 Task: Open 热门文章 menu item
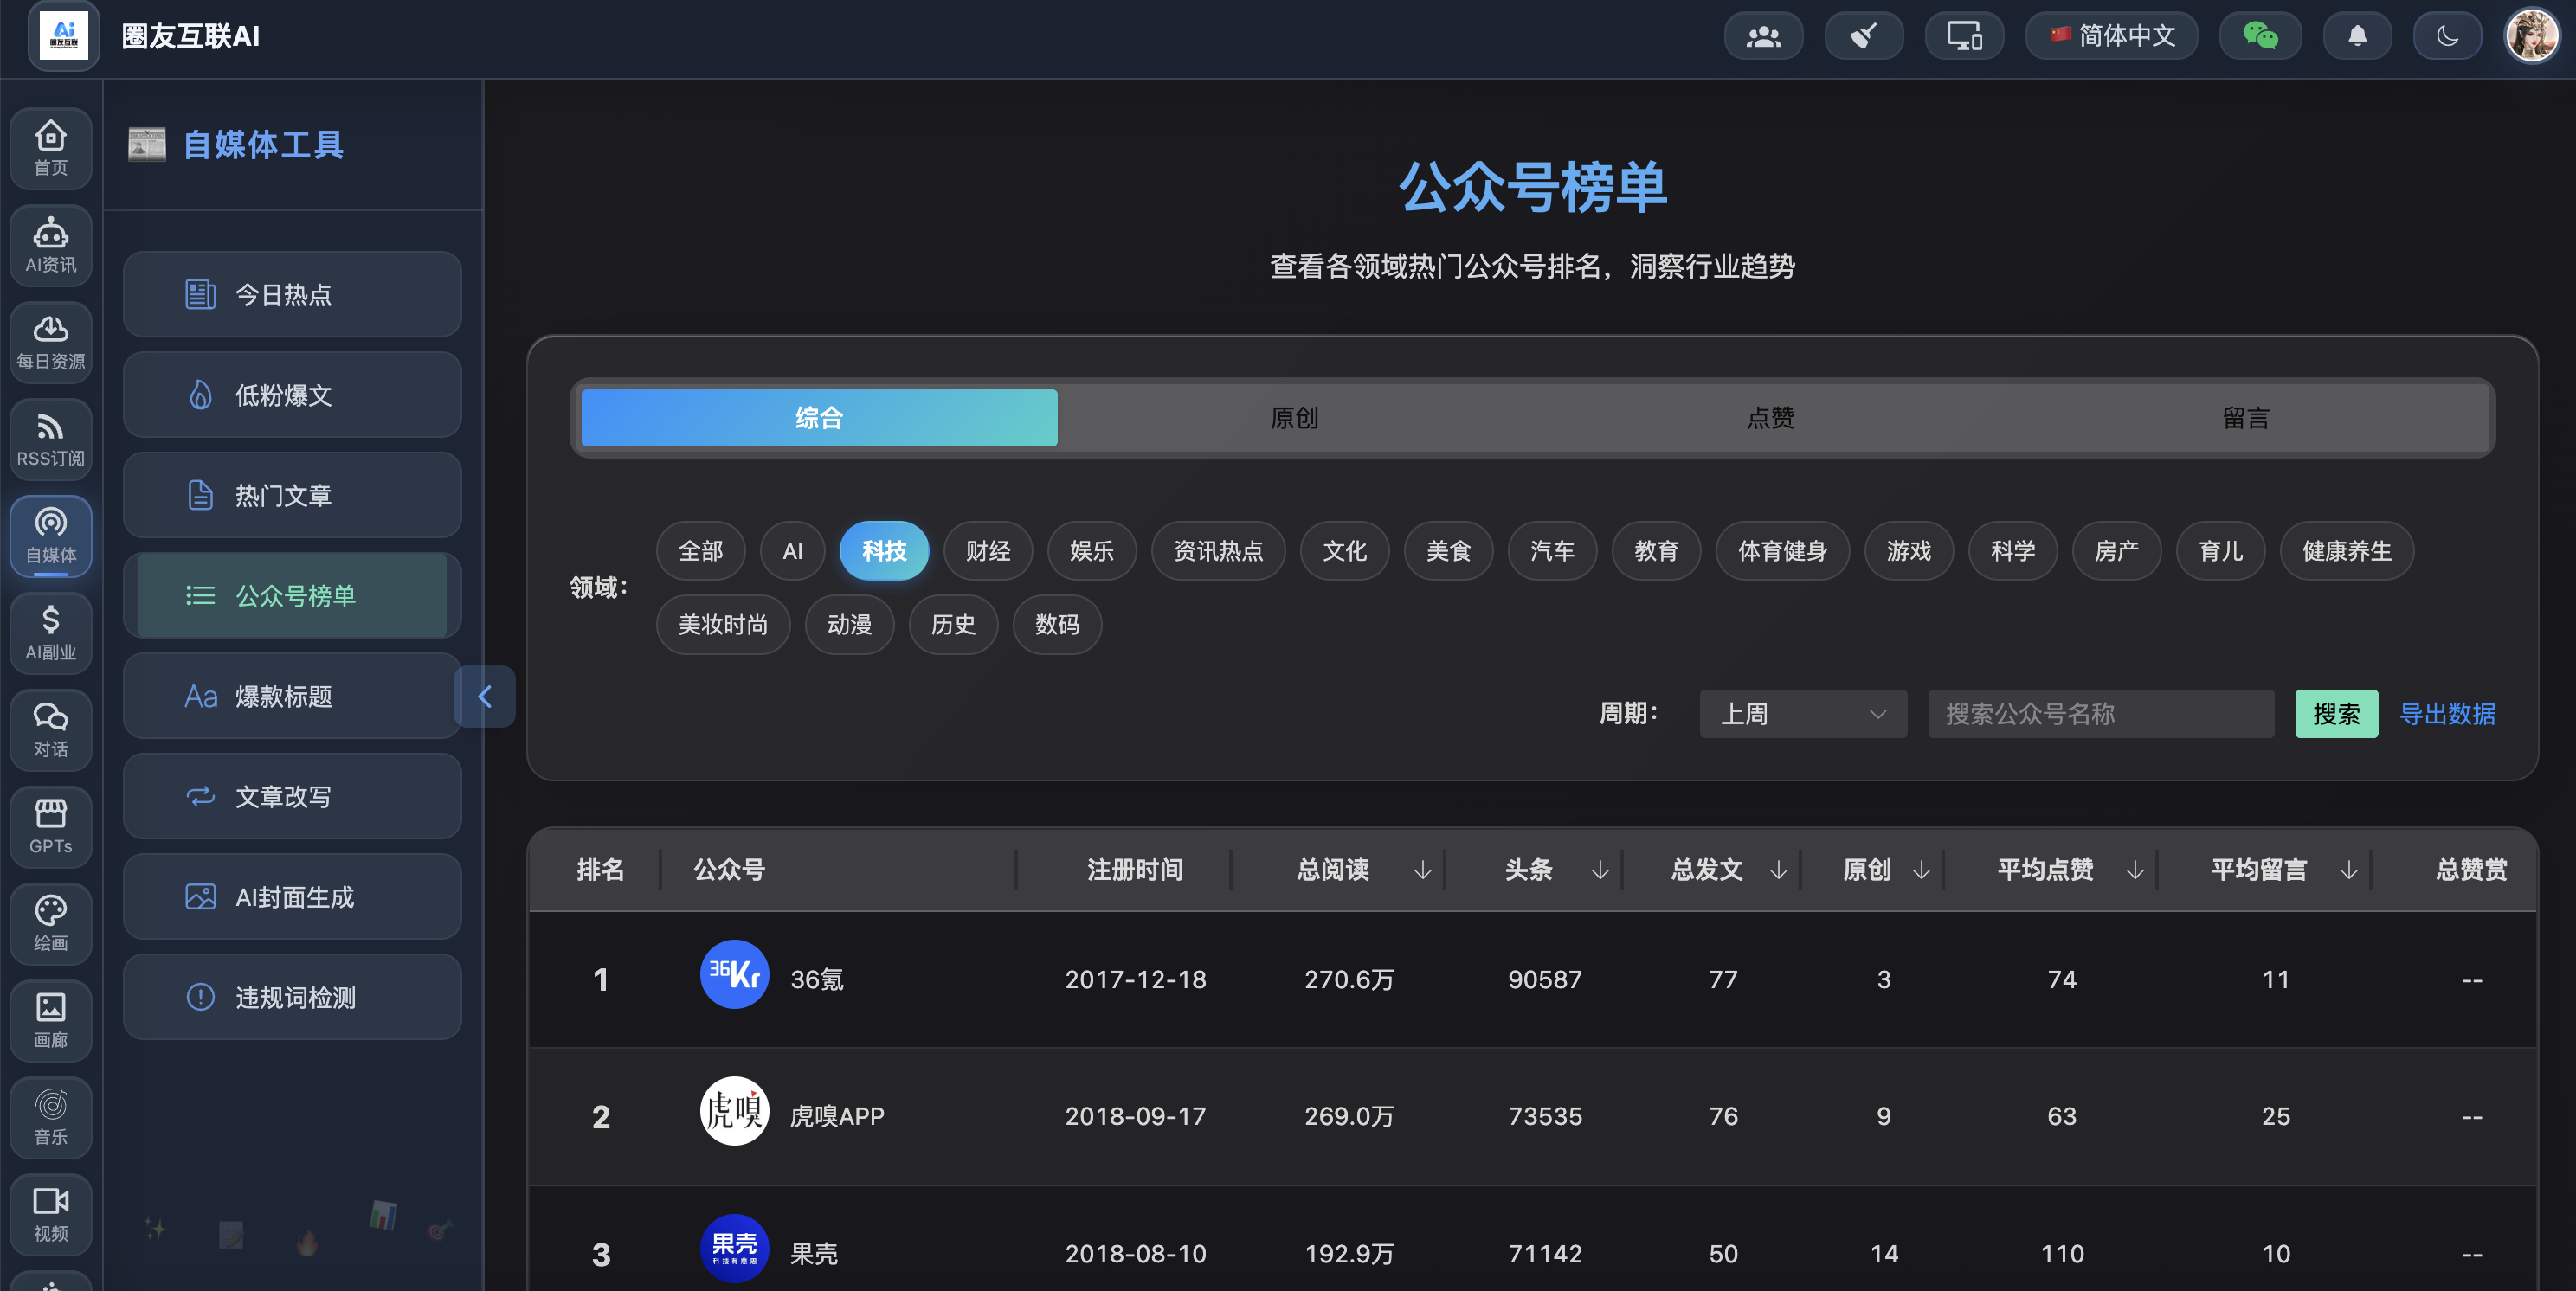pos(292,495)
